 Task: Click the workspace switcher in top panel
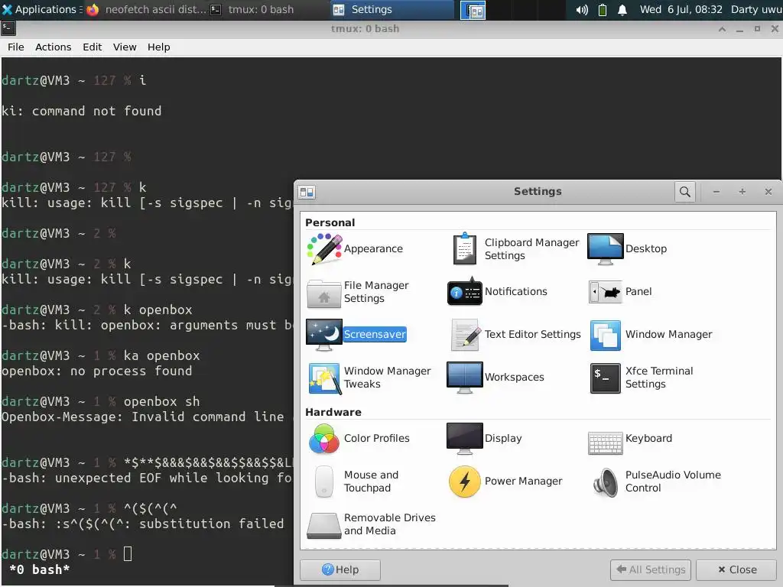click(473, 10)
